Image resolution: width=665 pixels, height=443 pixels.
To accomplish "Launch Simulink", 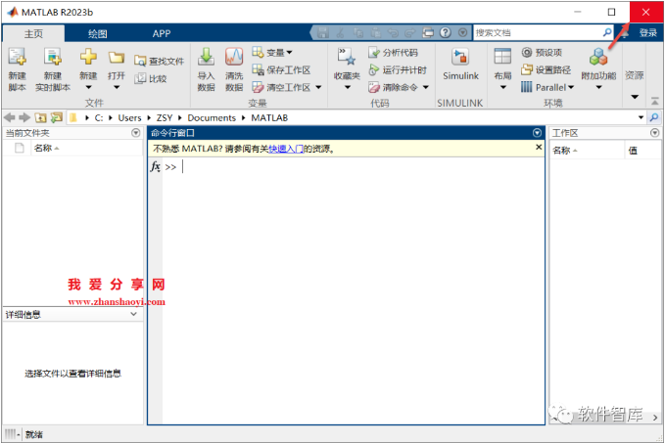I will click(460, 65).
